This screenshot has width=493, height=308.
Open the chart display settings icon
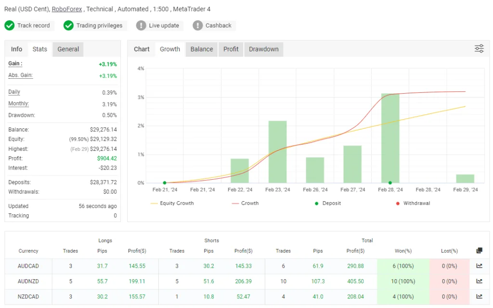point(479,49)
